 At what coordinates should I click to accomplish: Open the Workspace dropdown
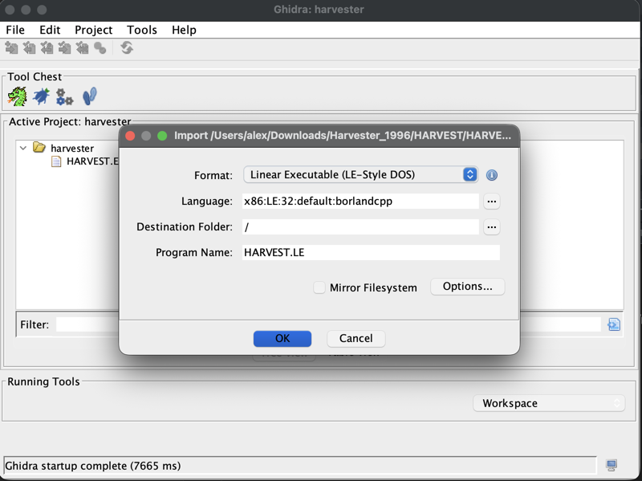tap(549, 403)
